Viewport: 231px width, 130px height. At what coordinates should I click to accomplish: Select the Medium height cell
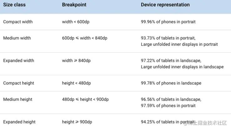18,100
